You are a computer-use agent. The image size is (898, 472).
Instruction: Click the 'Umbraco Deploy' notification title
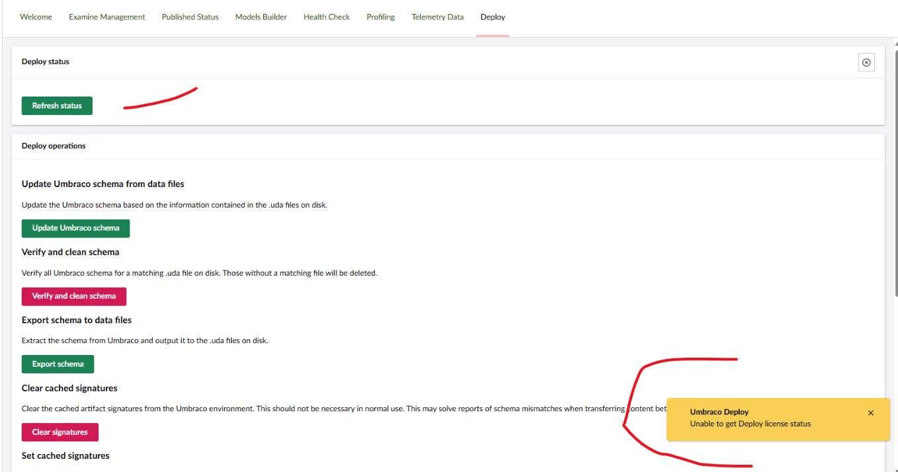point(719,412)
